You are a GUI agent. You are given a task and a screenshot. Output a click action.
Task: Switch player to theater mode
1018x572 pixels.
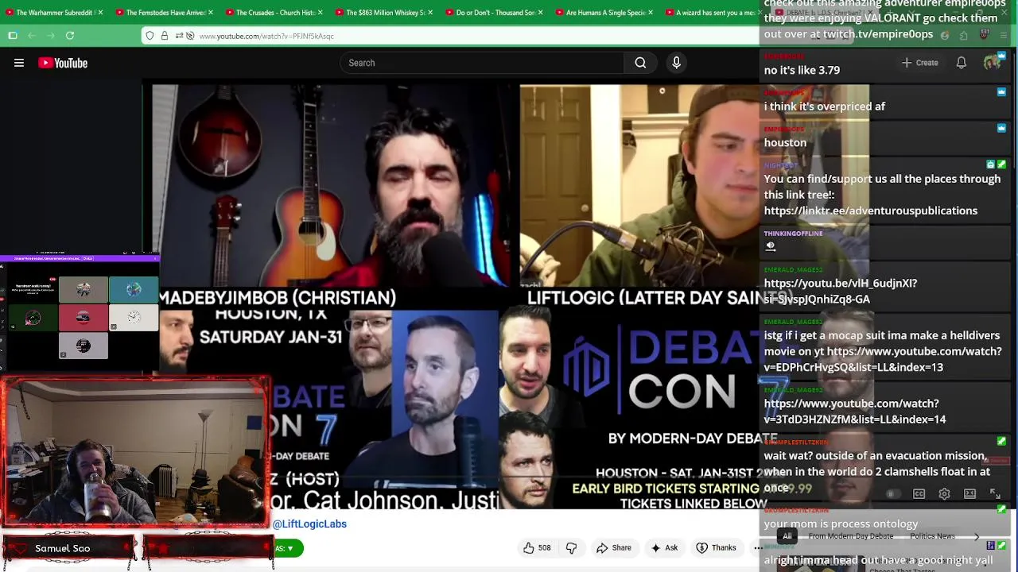pyautogui.click(x=969, y=494)
